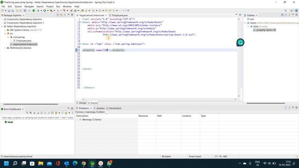Click the Save All toolbar icon

13,11
